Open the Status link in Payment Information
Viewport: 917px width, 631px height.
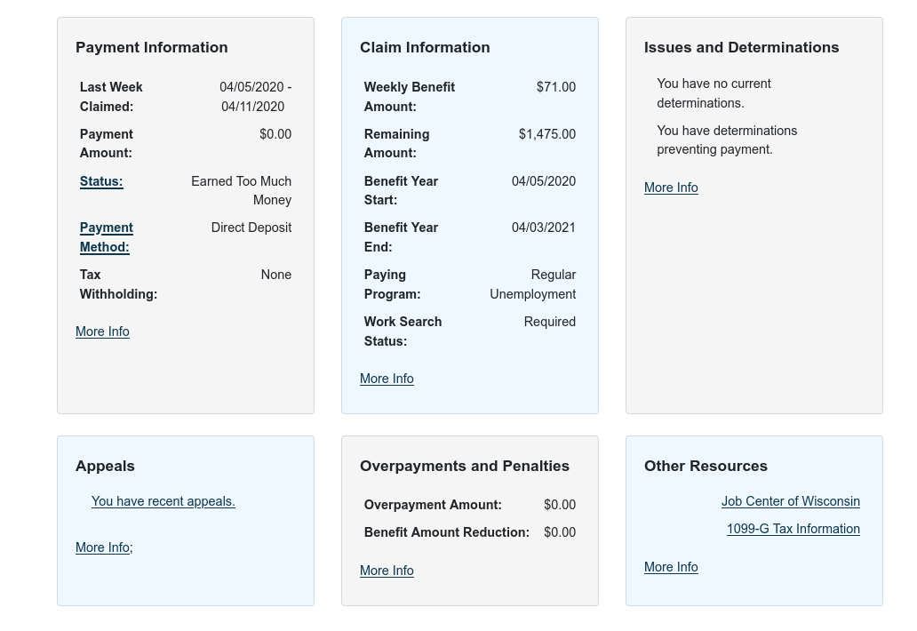point(100,181)
